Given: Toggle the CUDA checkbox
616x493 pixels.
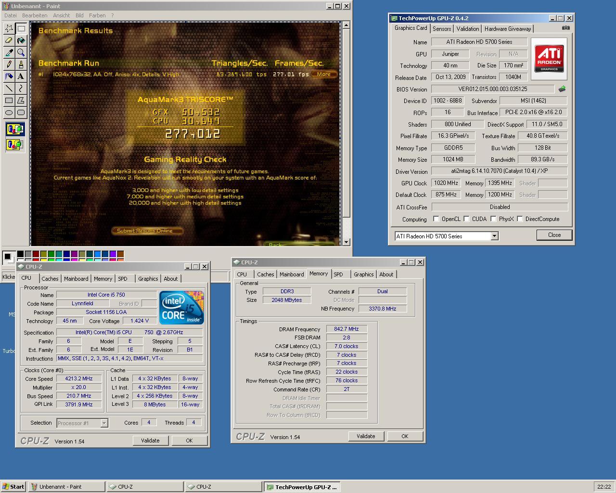Looking at the screenshot, I should (x=466, y=219).
